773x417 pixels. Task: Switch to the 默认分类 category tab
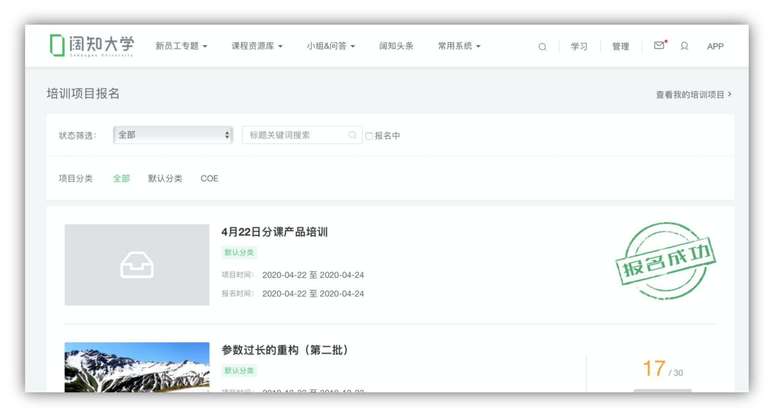pos(164,179)
